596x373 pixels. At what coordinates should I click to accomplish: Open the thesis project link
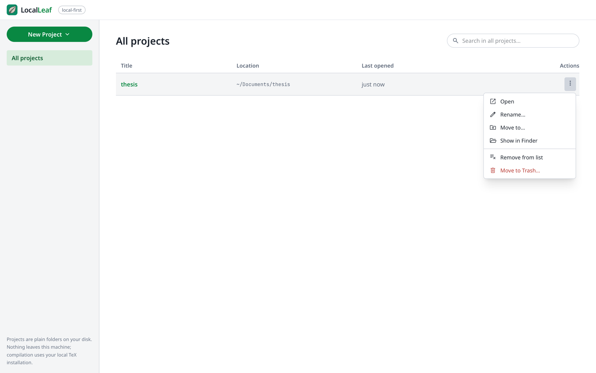pos(129,84)
